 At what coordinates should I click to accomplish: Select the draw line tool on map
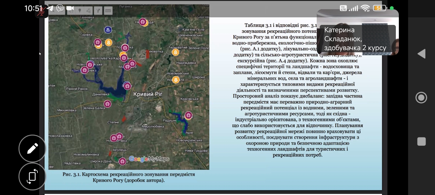point(88,11)
